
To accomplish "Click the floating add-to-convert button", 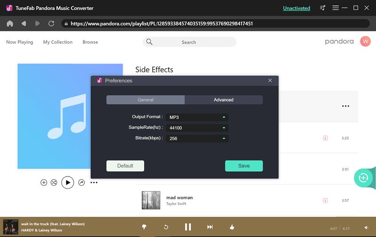I will [363, 177].
